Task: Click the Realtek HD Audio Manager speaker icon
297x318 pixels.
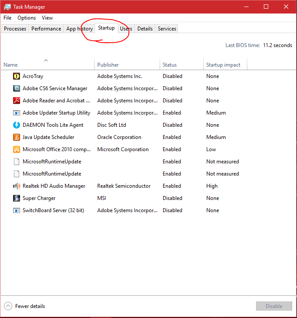Action: click(17, 186)
